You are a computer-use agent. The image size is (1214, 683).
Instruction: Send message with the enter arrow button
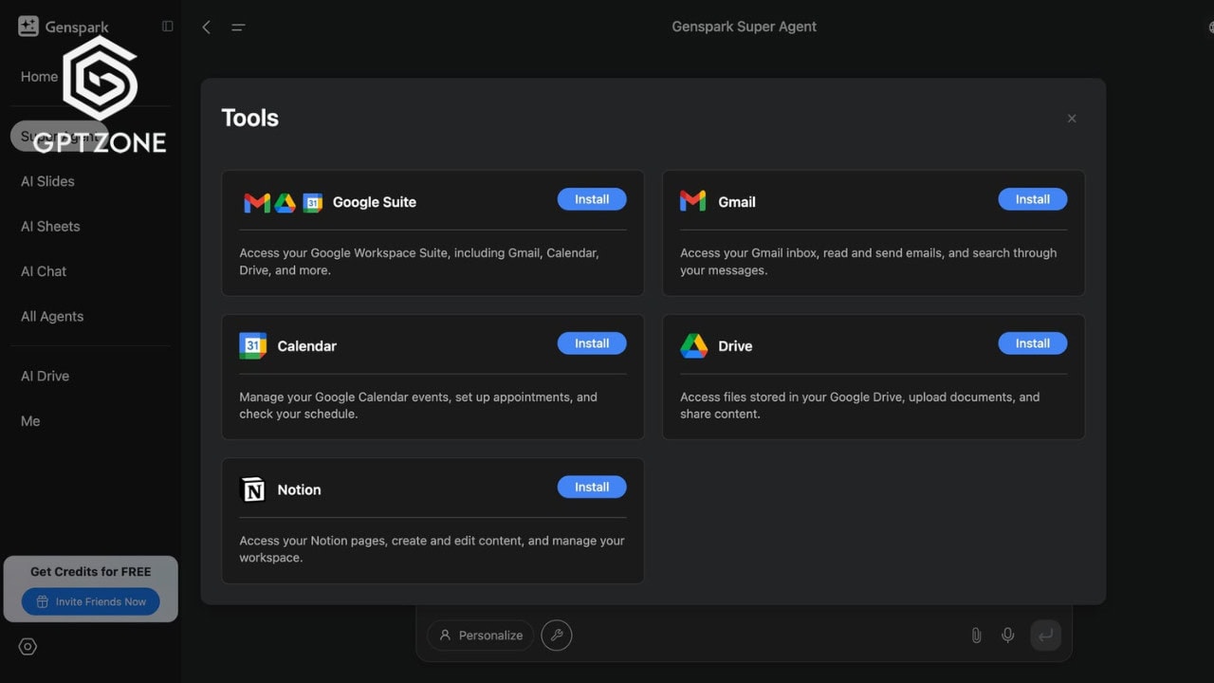(1045, 636)
